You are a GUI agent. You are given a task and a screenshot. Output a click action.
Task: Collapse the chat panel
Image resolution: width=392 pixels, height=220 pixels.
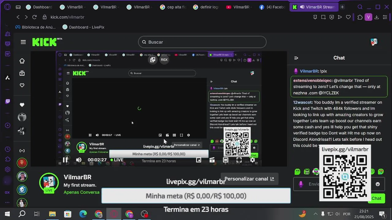pos(296,58)
